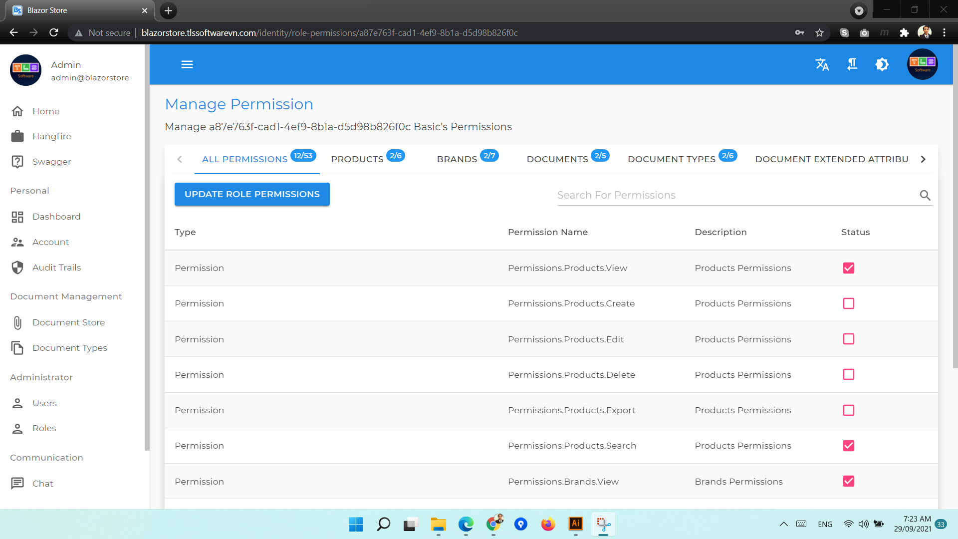958x539 pixels.
Task: Open Audit Trails in sidebar
Action: point(56,268)
